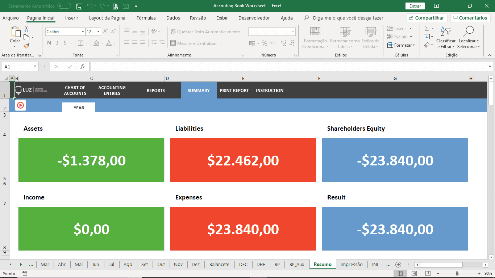Viewport: 495px width, 278px height.
Task: Toggle italic formatting
Action: tap(57, 43)
